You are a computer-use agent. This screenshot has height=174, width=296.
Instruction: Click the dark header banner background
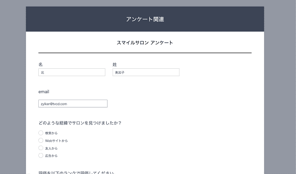click(x=65, y=19)
